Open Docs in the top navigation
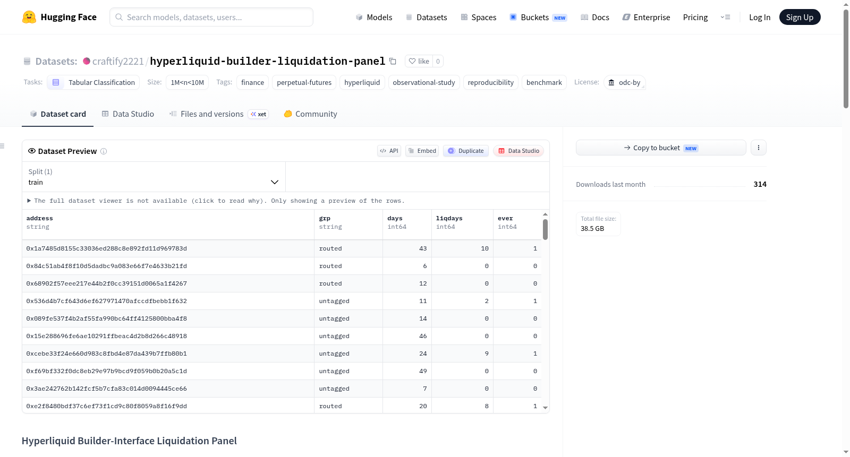 point(595,18)
